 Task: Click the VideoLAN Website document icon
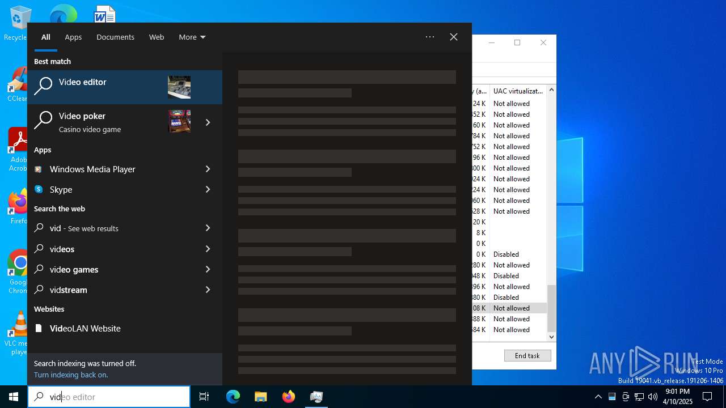coord(39,328)
